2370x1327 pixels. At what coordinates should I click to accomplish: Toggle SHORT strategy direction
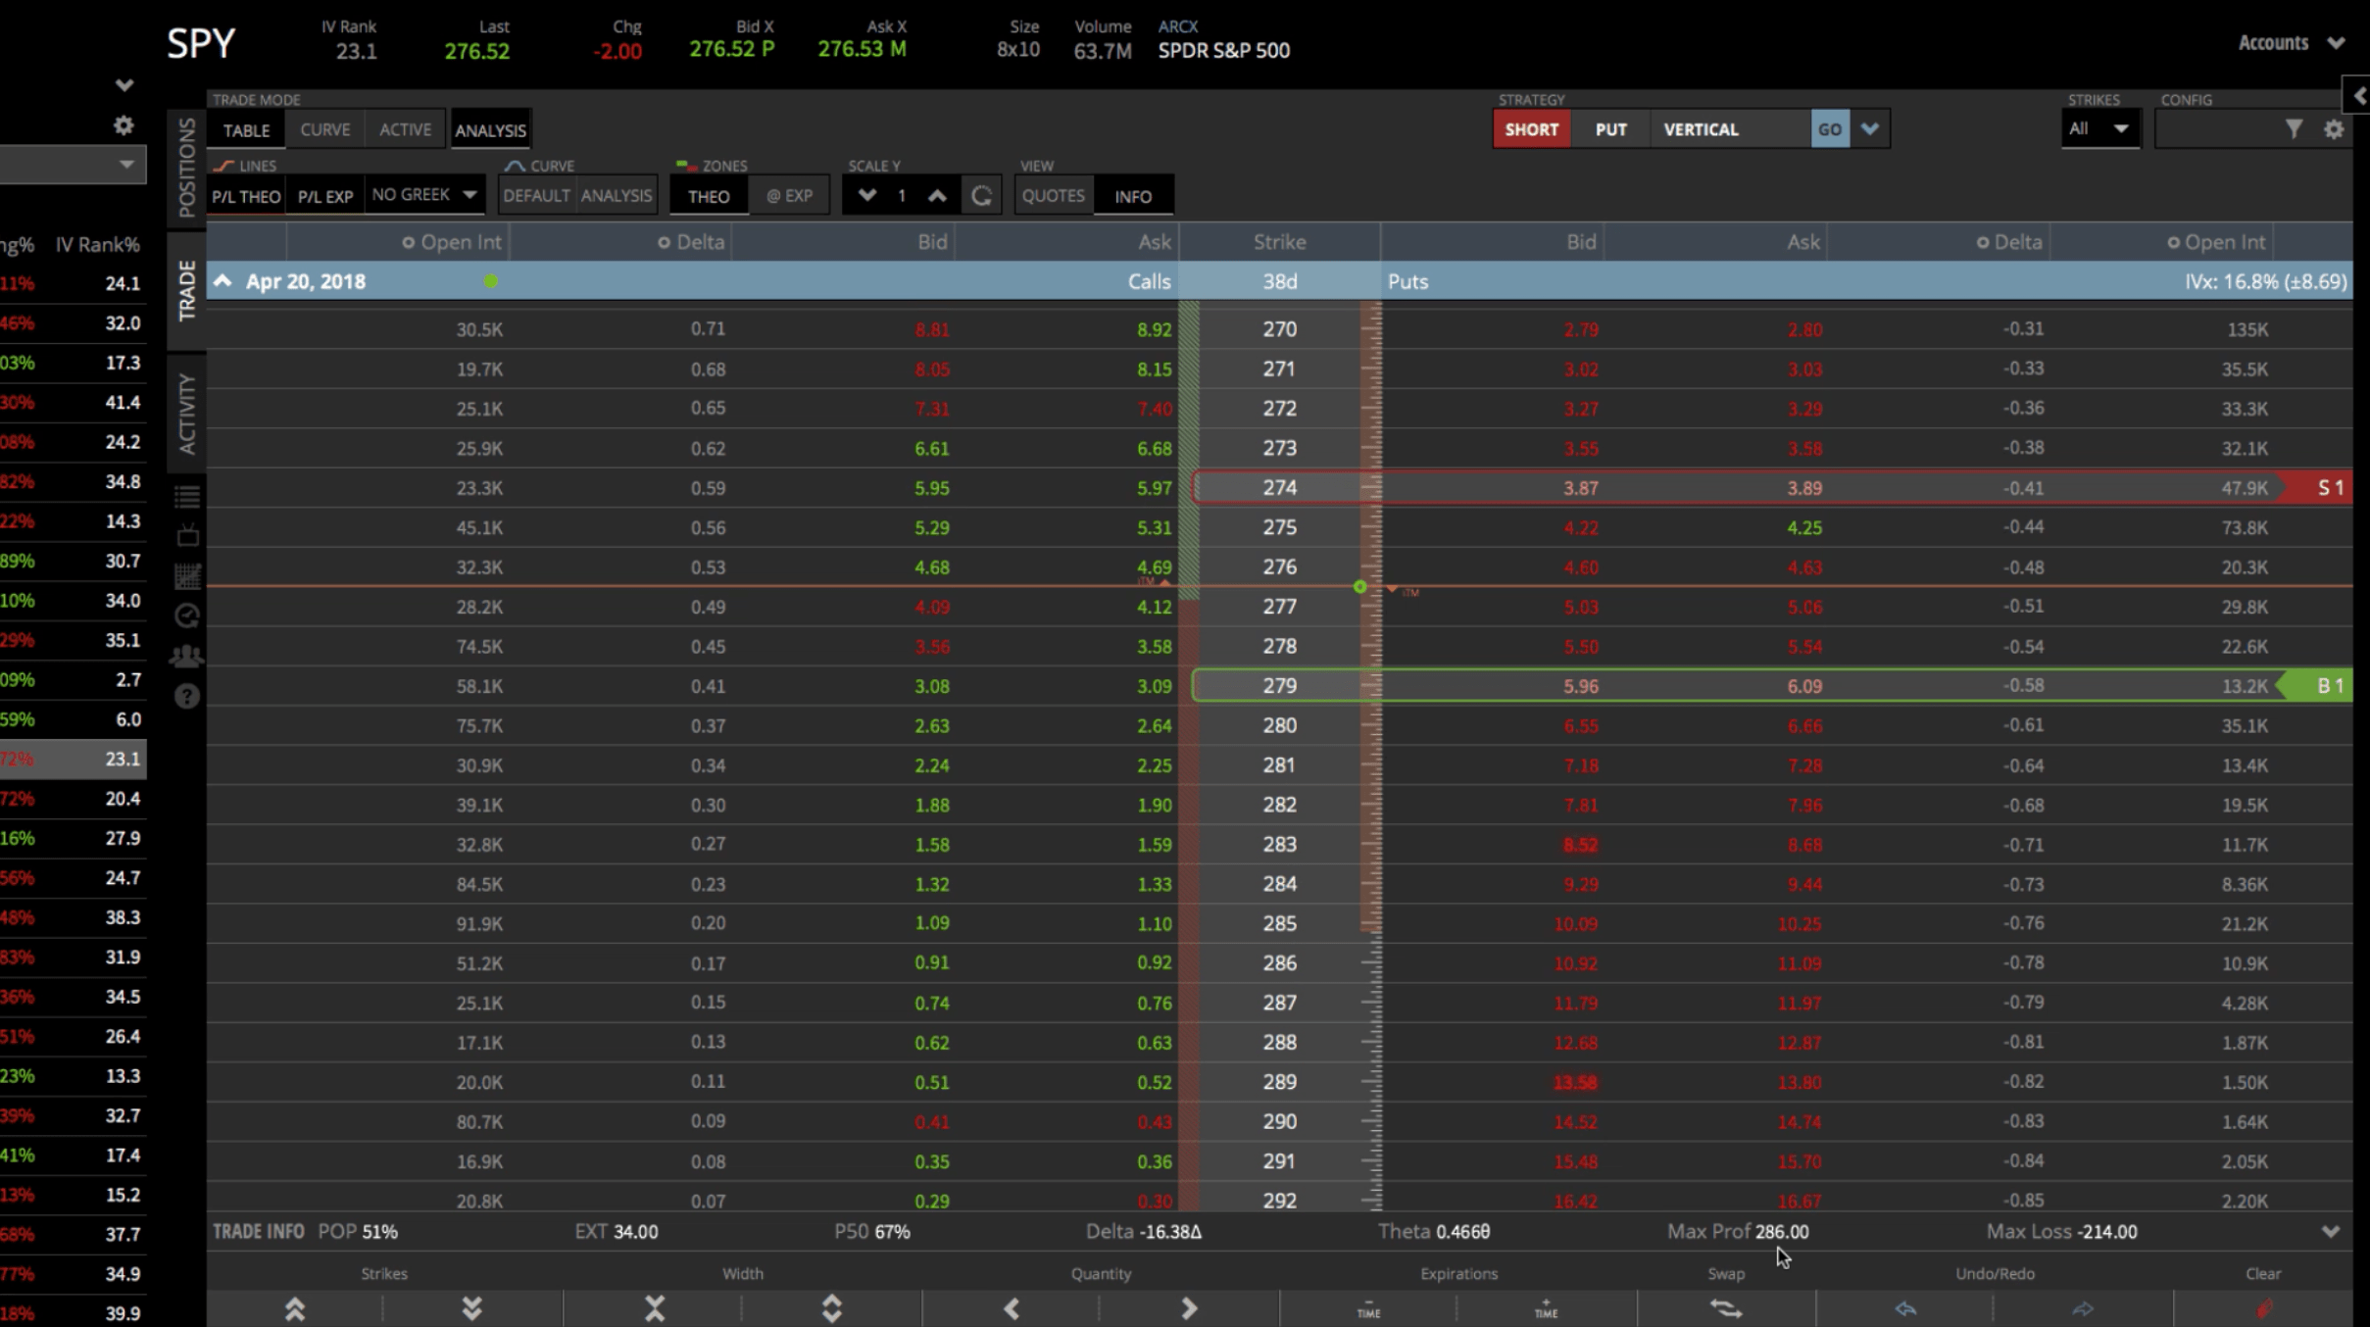[1532, 129]
